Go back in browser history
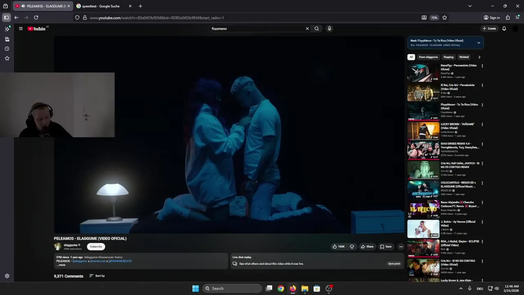The image size is (524, 295). pyautogui.click(x=16, y=18)
